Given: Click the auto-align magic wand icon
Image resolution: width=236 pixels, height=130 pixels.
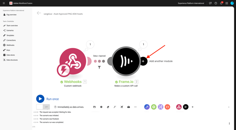Looking at the screenshot, I should (x=115, y=107).
